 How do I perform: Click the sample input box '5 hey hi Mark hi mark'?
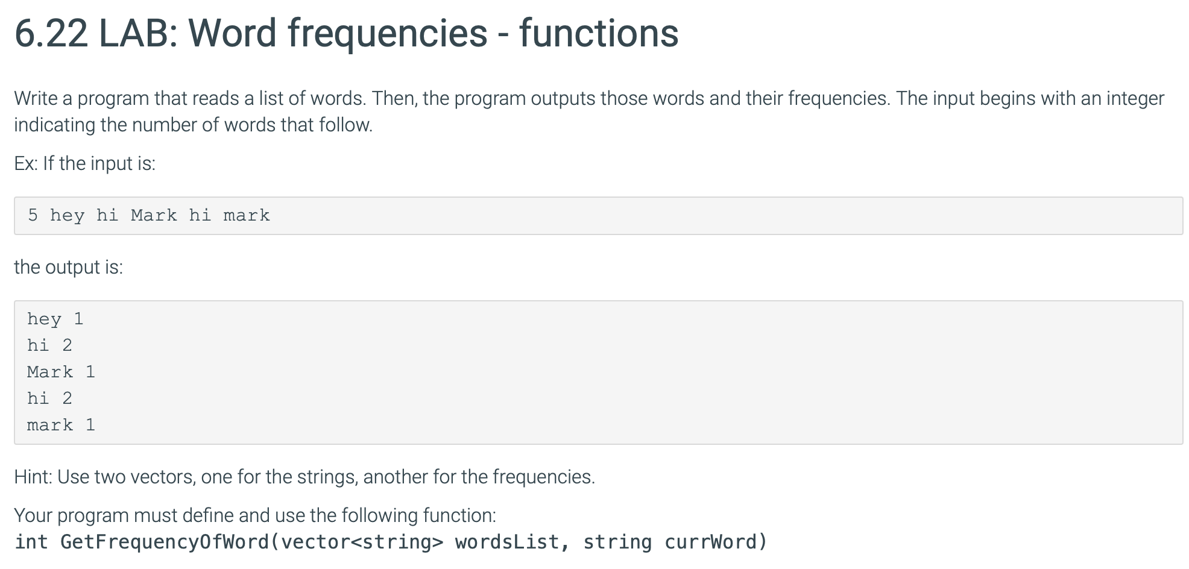tap(598, 216)
